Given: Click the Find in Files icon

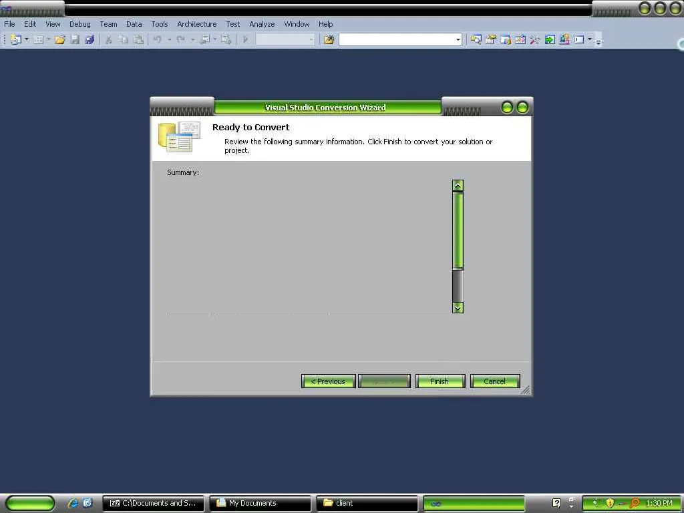Looking at the screenshot, I should pyautogui.click(x=329, y=39).
